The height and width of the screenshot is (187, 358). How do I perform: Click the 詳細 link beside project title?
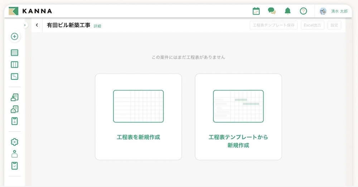point(97,26)
